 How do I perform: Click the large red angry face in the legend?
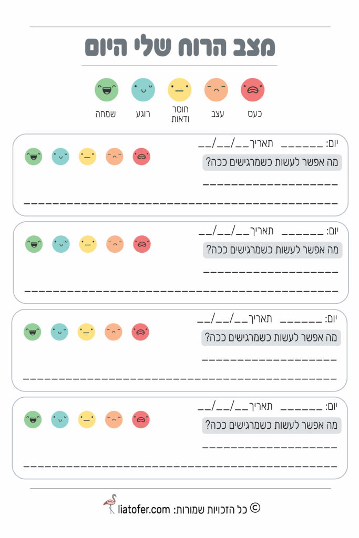[253, 89]
